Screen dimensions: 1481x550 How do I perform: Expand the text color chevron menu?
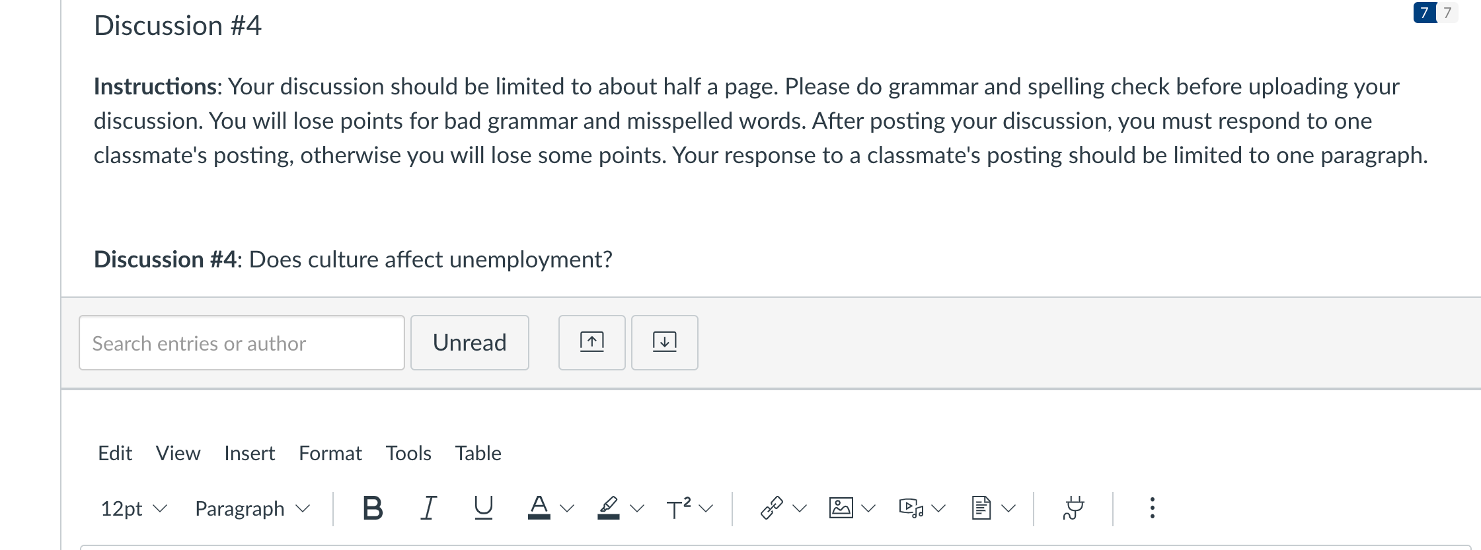(567, 508)
